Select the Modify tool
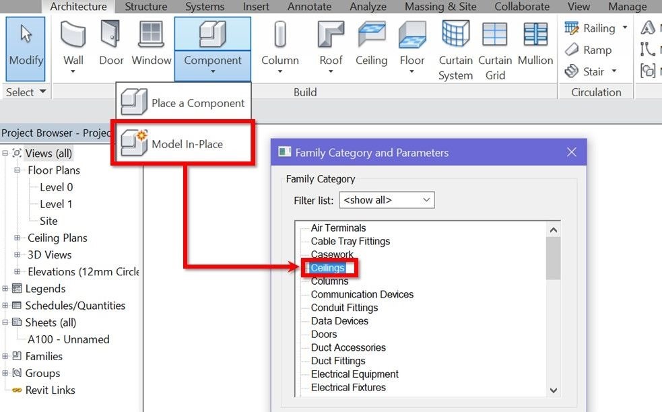 (x=26, y=48)
